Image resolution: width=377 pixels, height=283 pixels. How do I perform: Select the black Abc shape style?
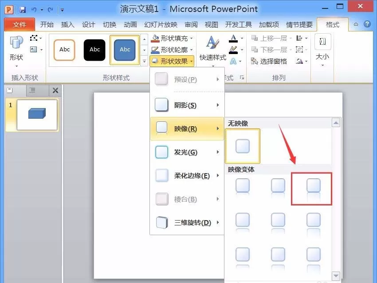[94, 50]
